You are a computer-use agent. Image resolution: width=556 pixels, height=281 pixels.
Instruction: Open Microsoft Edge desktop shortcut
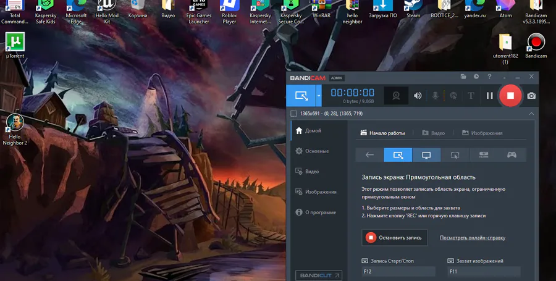(76, 12)
